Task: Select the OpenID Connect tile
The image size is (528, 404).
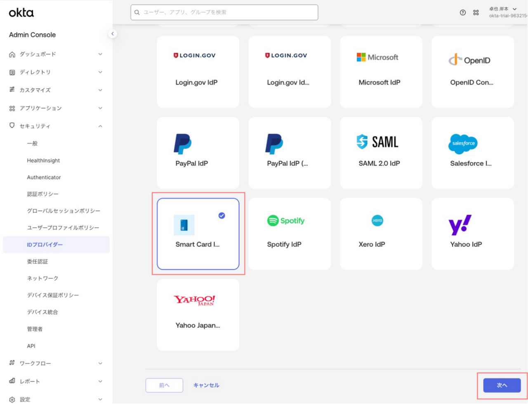Action: [x=472, y=72]
